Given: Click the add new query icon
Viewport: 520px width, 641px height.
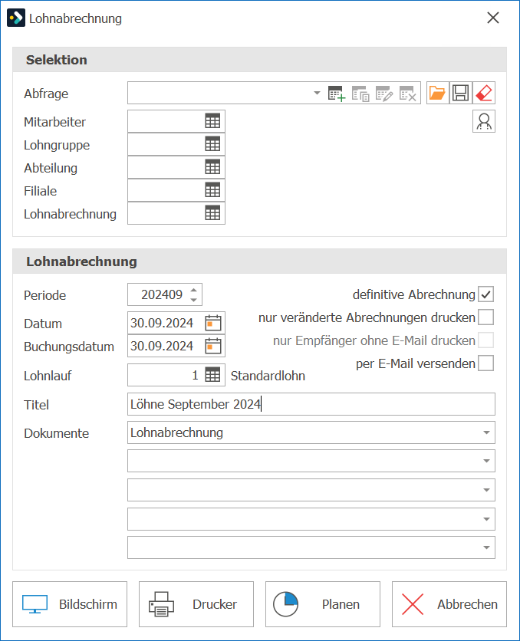Looking at the screenshot, I should (x=337, y=94).
